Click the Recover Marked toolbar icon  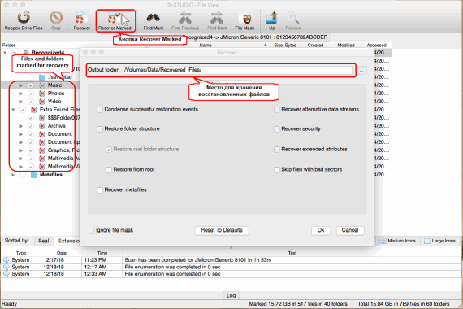click(114, 18)
